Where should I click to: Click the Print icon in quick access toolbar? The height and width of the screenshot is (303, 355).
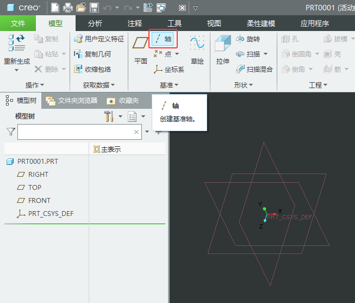tap(68, 8)
